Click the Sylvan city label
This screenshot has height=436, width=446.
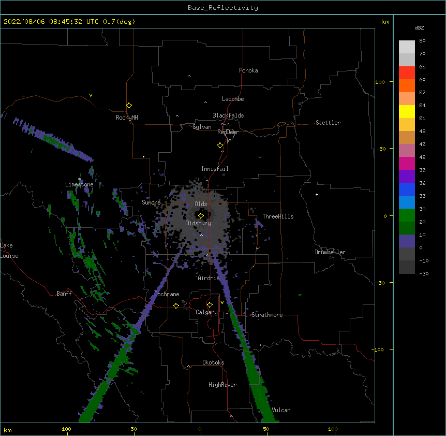tap(202, 127)
